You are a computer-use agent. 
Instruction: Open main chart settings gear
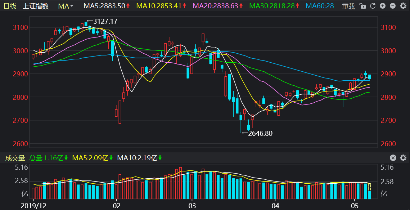tap(403, 6)
